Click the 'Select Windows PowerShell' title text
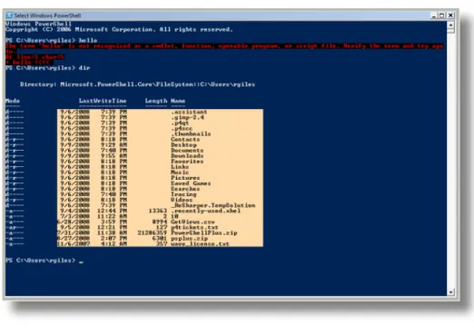This screenshot has height=335, width=474. tap(47, 15)
